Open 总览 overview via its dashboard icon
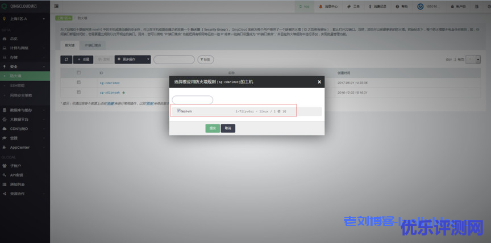Viewport: 491px width, 243px height. point(4,39)
